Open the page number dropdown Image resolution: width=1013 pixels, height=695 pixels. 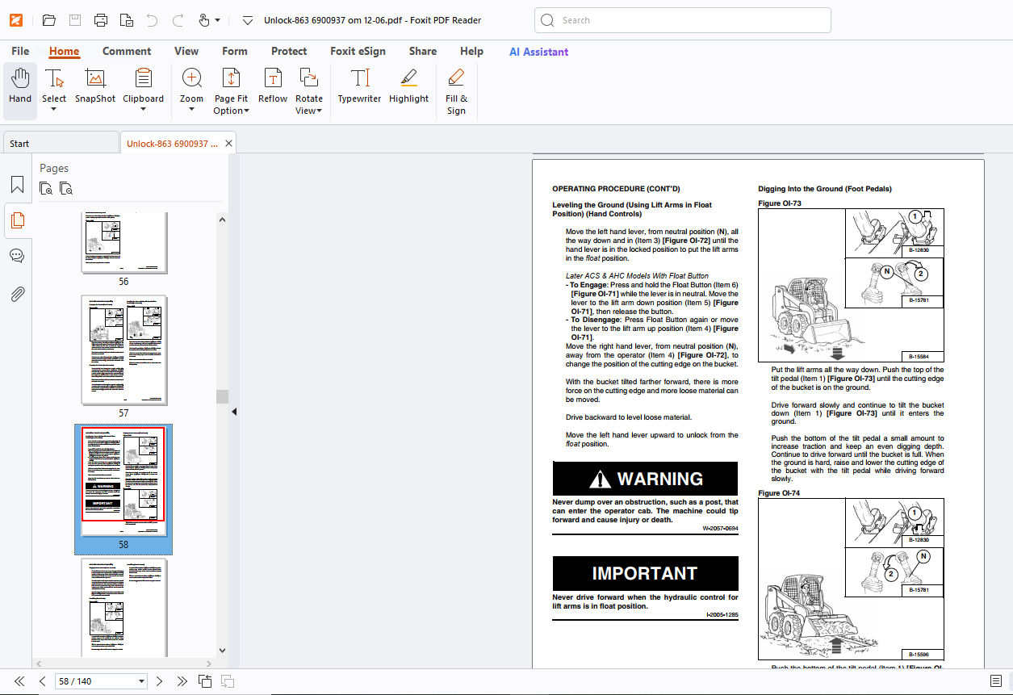[x=141, y=681]
